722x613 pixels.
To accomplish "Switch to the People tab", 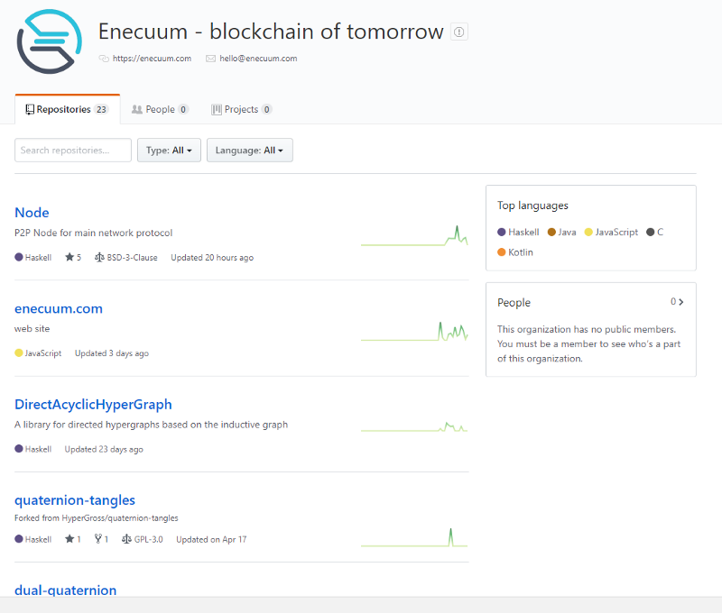I will (x=160, y=109).
